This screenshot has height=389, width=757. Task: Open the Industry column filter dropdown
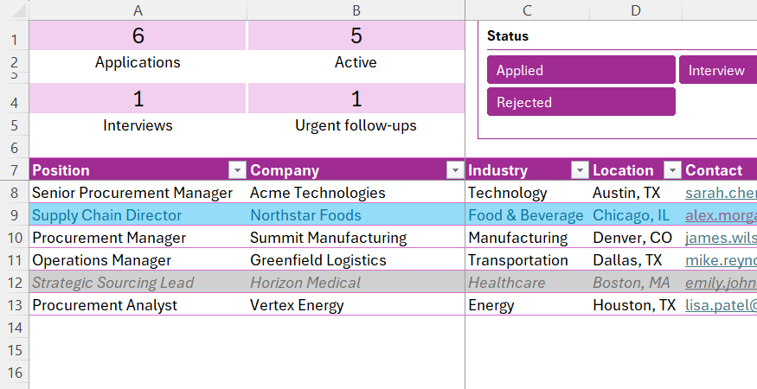[580, 170]
